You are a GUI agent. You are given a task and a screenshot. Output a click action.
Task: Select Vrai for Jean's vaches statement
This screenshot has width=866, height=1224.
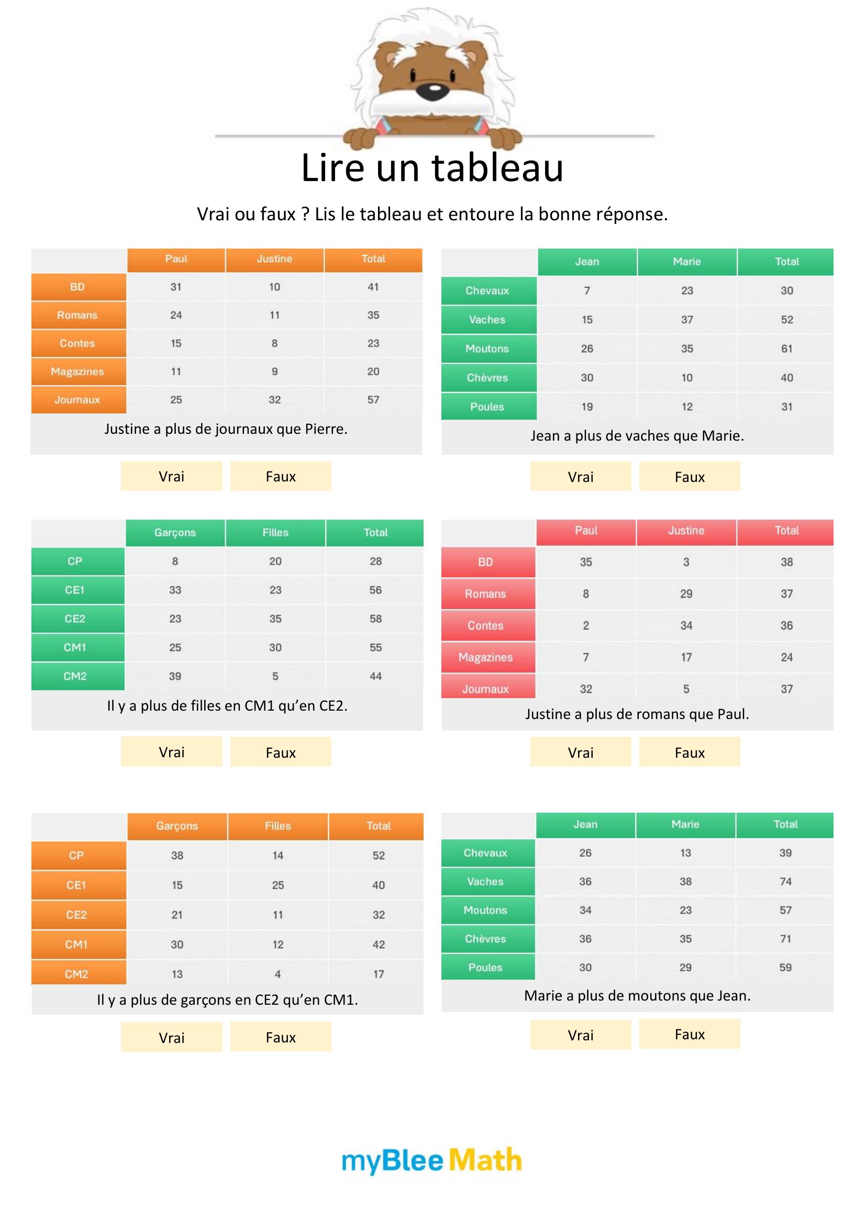pos(580,477)
